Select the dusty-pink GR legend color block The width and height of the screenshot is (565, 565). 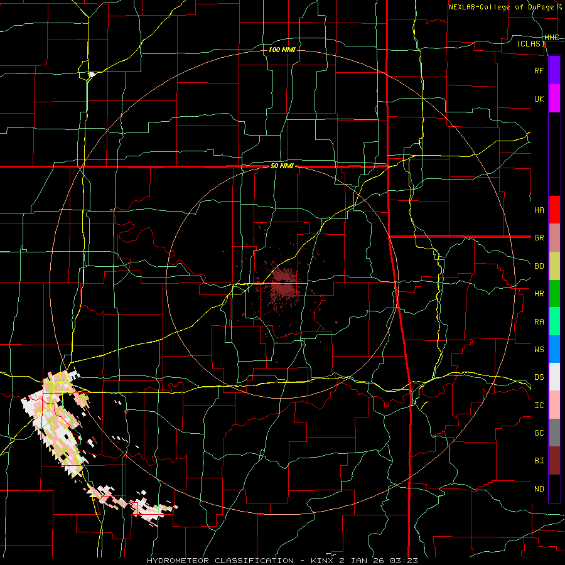tap(554, 238)
